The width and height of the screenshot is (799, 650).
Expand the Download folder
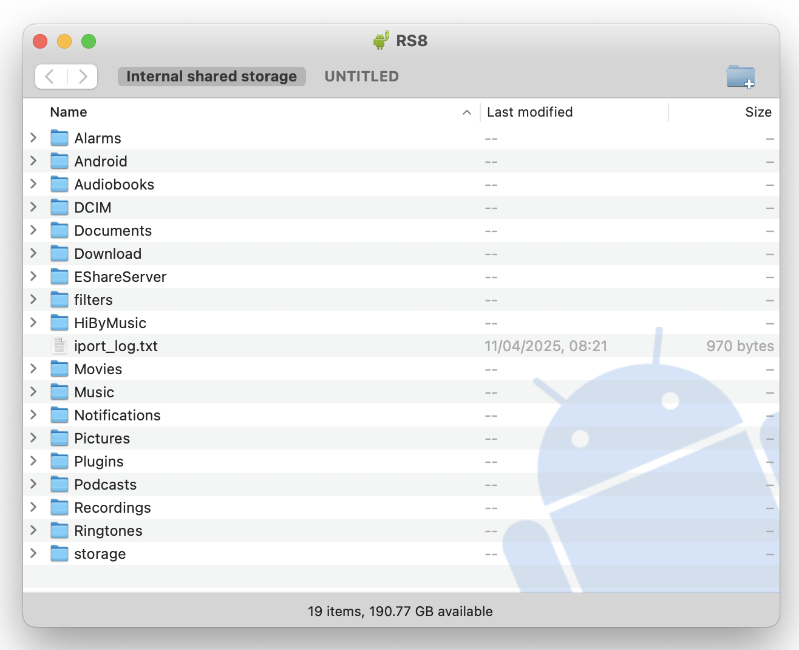pyautogui.click(x=33, y=253)
